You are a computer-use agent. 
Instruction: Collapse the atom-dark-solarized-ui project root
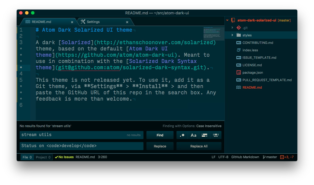(227, 20)
